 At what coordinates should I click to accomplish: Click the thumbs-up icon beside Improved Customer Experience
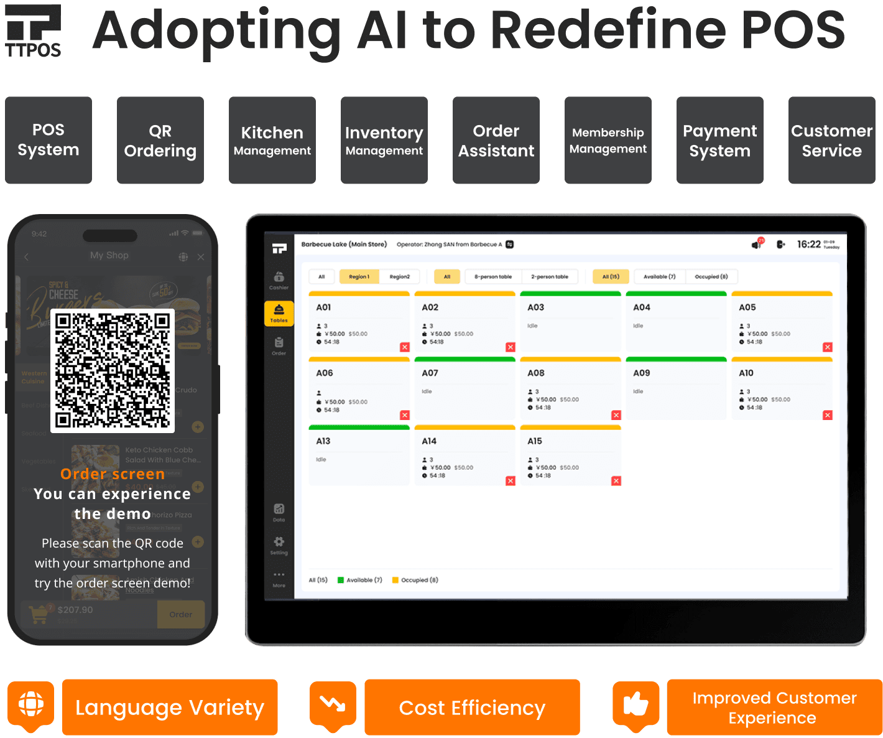tap(636, 706)
